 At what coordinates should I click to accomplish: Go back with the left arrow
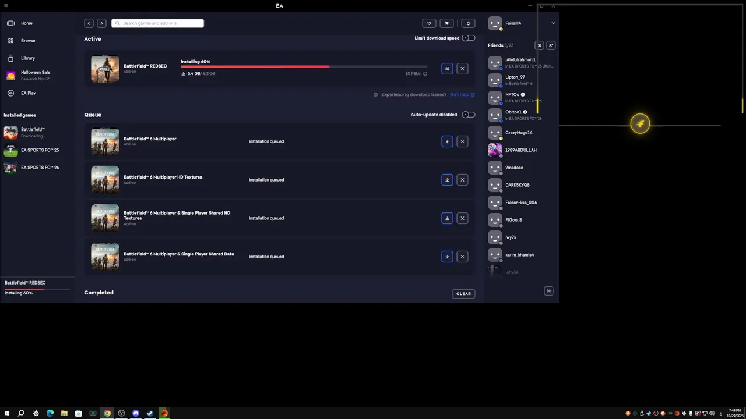(x=89, y=23)
